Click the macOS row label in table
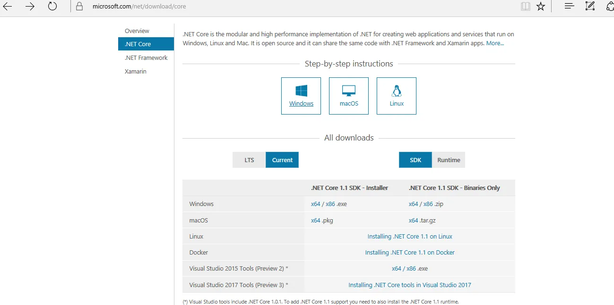 [199, 220]
